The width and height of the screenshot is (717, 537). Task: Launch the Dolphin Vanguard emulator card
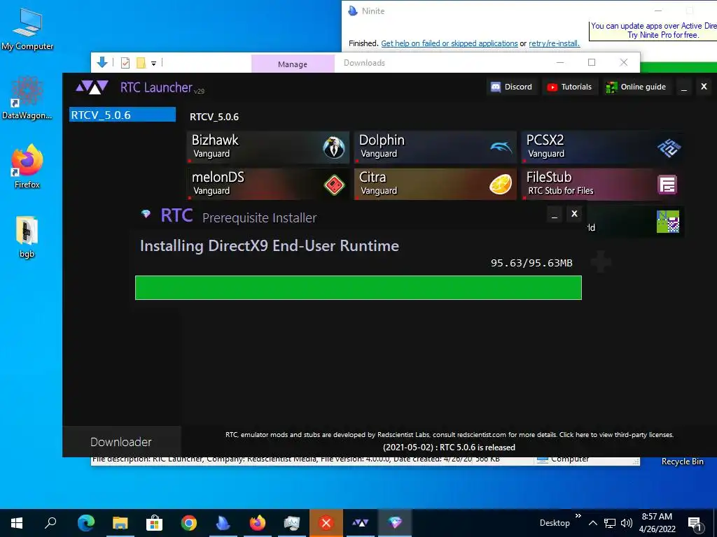[436, 147]
